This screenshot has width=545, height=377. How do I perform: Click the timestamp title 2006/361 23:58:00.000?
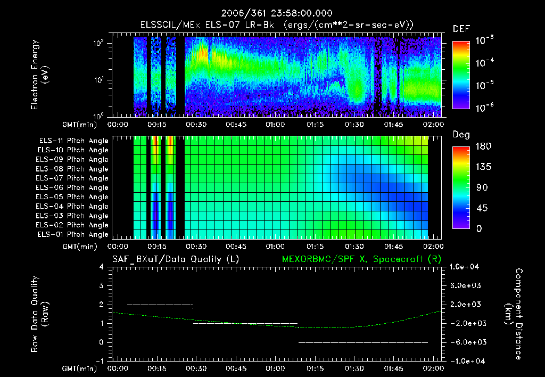(277, 13)
